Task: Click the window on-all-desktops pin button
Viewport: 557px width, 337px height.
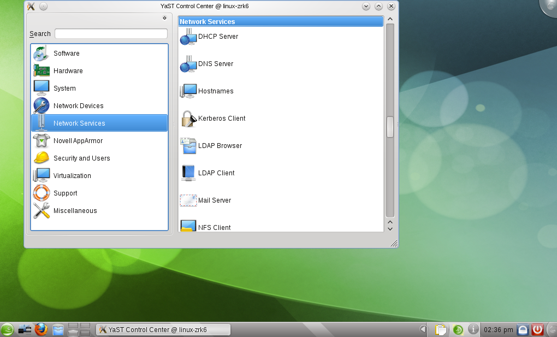Action: pos(43,6)
